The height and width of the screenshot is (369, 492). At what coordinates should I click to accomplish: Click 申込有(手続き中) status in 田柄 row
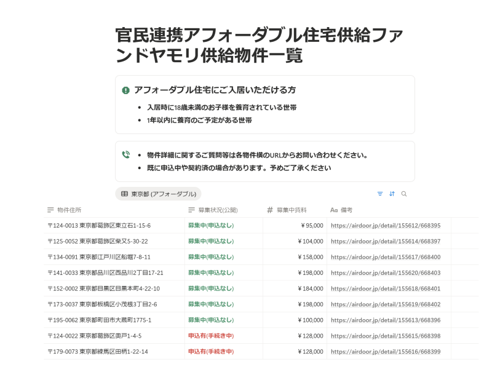211,351
